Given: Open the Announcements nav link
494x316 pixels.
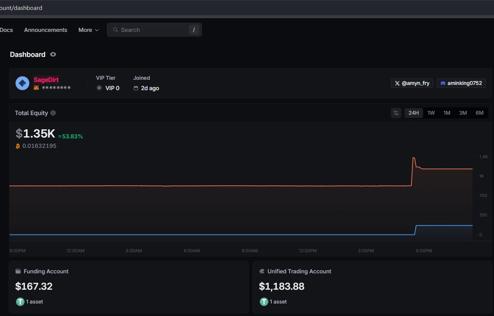Looking at the screenshot, I should click(x=46, y=30).
